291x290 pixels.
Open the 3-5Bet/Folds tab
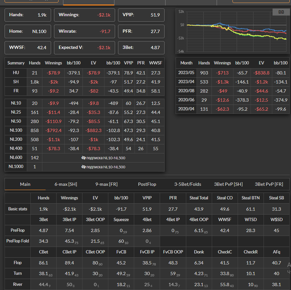click(188, 184)
